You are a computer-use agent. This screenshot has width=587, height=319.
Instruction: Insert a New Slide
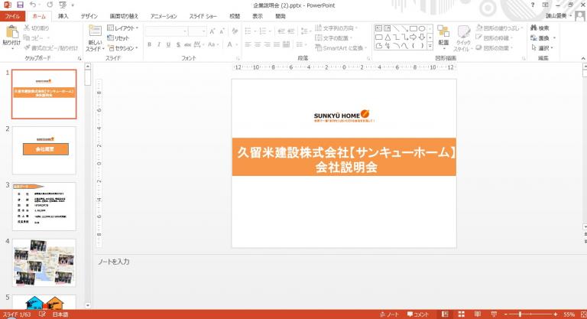[x=95, y=37]
